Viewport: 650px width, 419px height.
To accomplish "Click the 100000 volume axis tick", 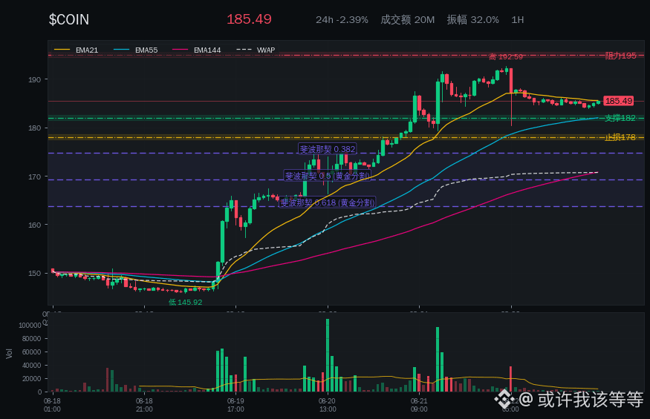I will pos(30,326).
